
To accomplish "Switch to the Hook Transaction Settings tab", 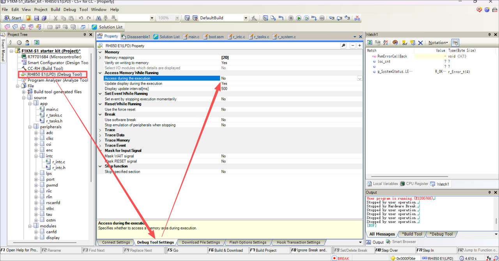I will tap(298, 242).
